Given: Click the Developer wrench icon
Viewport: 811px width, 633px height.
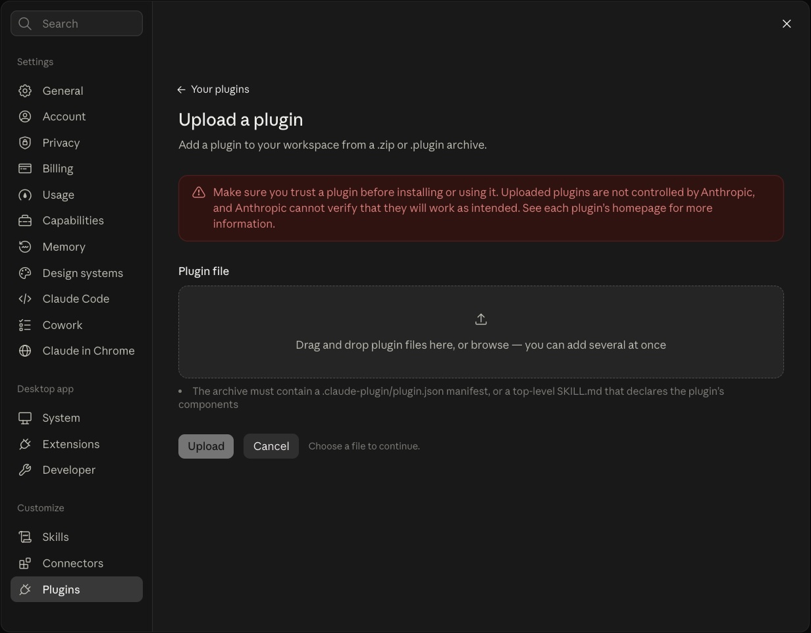Looking at the screenshot, I should pos(25,470).
